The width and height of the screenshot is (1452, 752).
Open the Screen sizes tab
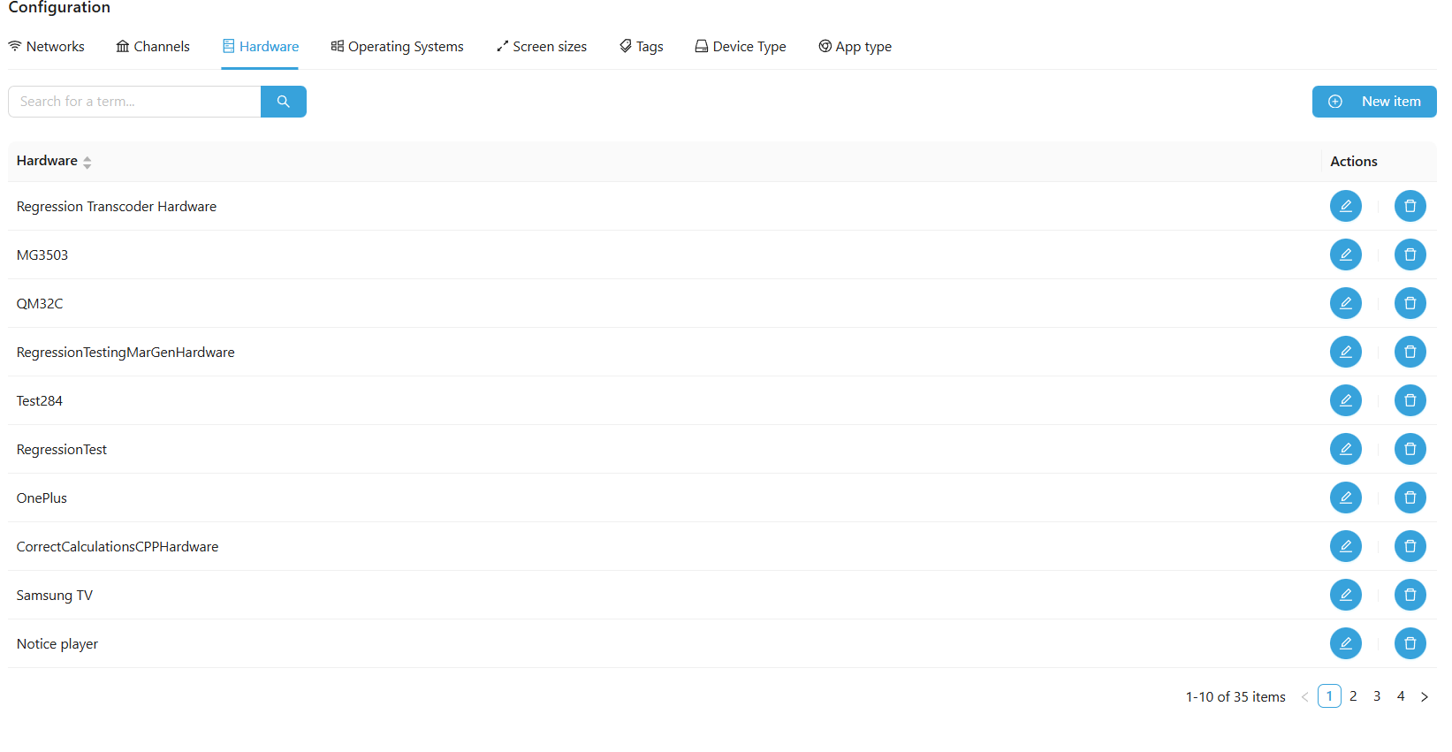541,47
